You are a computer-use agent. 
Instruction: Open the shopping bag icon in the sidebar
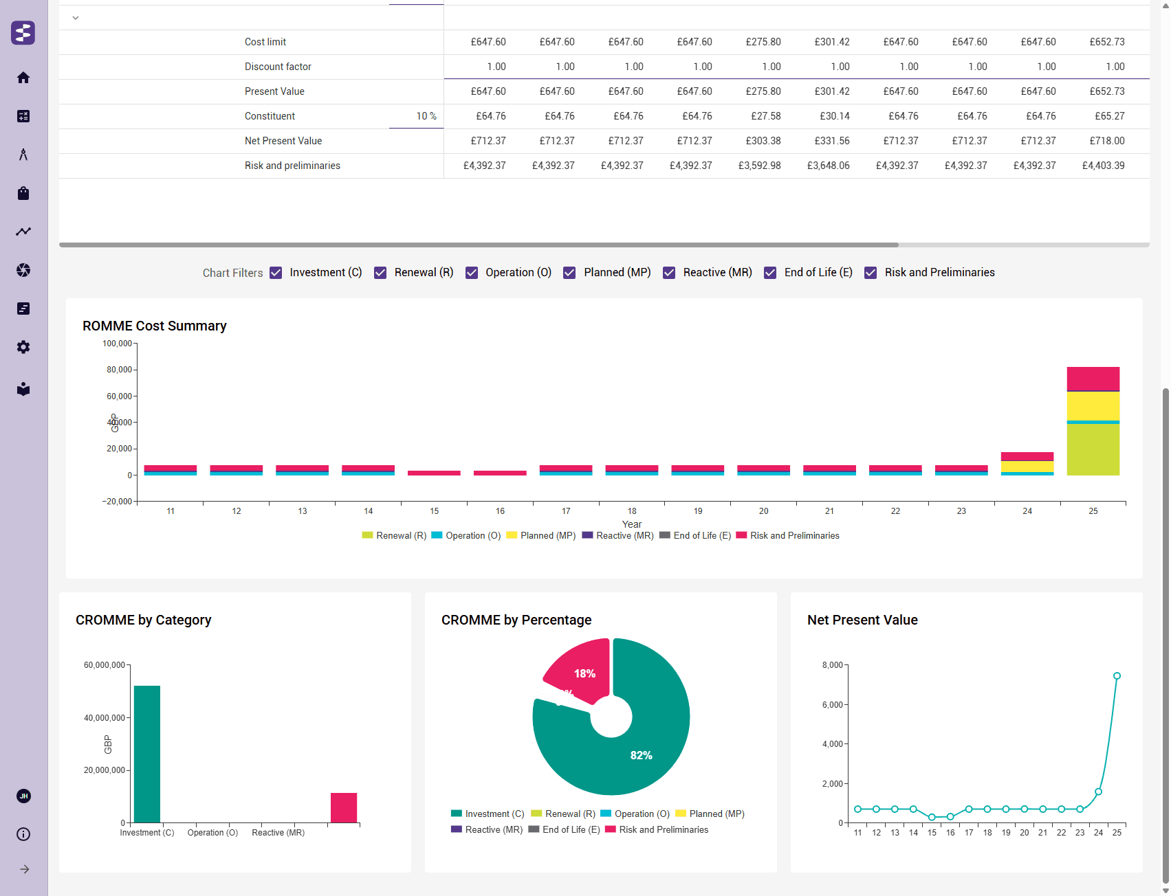pyautogui.click(x=23, y=193)
